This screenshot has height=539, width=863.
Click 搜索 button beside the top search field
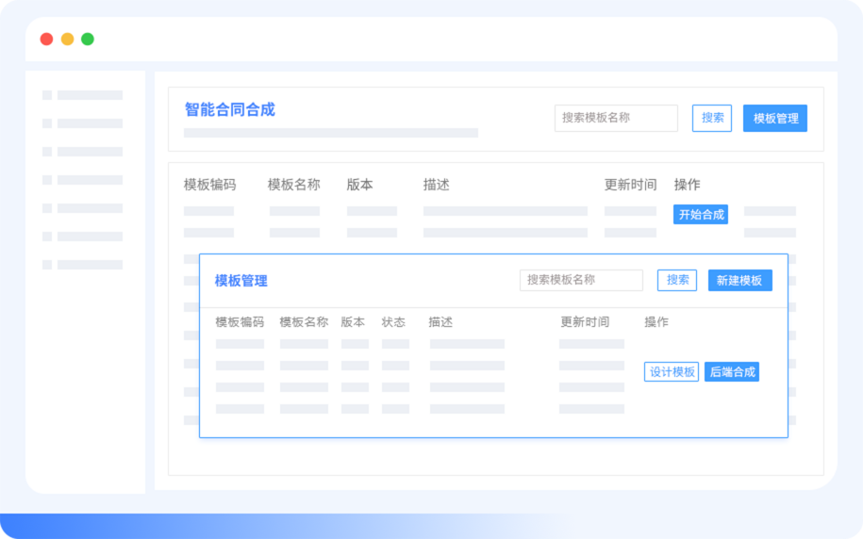coord(712,118)
